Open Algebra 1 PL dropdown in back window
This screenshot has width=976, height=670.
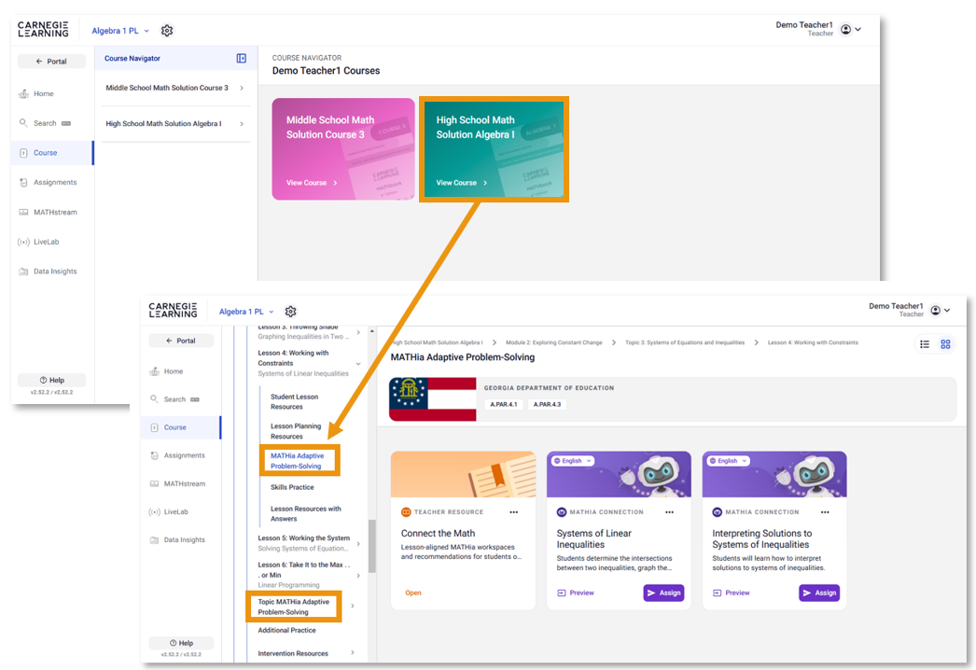[x=120, y=31]
